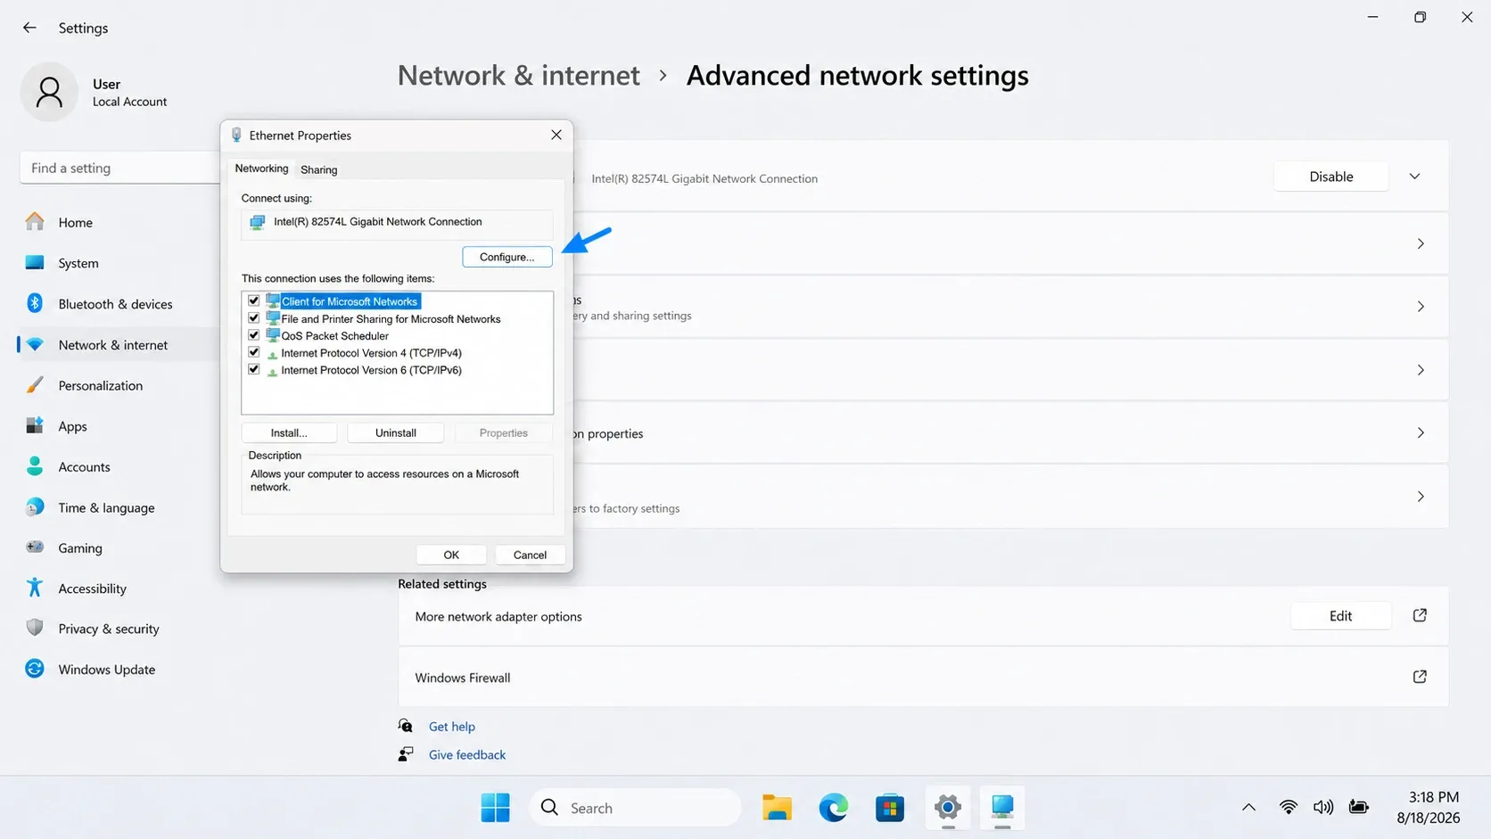This screenshot has width=1491, height=839.
Task: Open the row ending with 'on properties'
Action: pos(1010,433)
